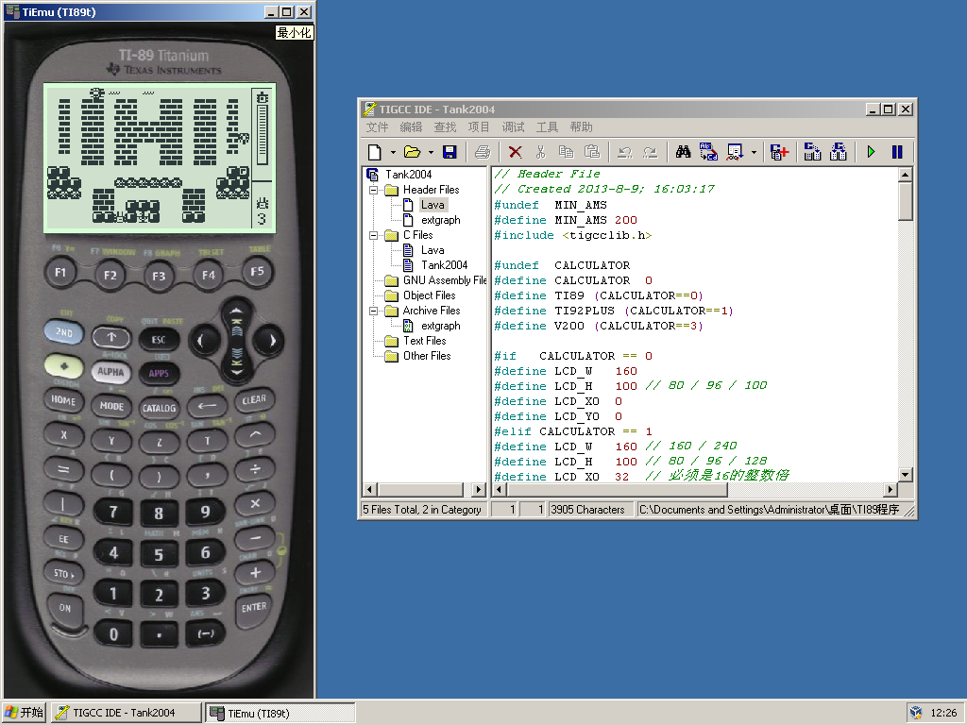Click the binoculars Find icon
The height and width of the screenshot is (725, 967).
click(683, 152)
